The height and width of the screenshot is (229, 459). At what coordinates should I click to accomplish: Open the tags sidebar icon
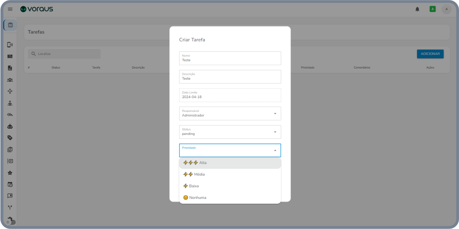coord(10,138)
